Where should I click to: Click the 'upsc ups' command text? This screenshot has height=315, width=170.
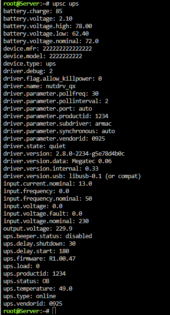[66, 4]
